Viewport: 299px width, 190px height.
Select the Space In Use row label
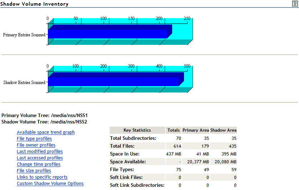pos(125,154)
